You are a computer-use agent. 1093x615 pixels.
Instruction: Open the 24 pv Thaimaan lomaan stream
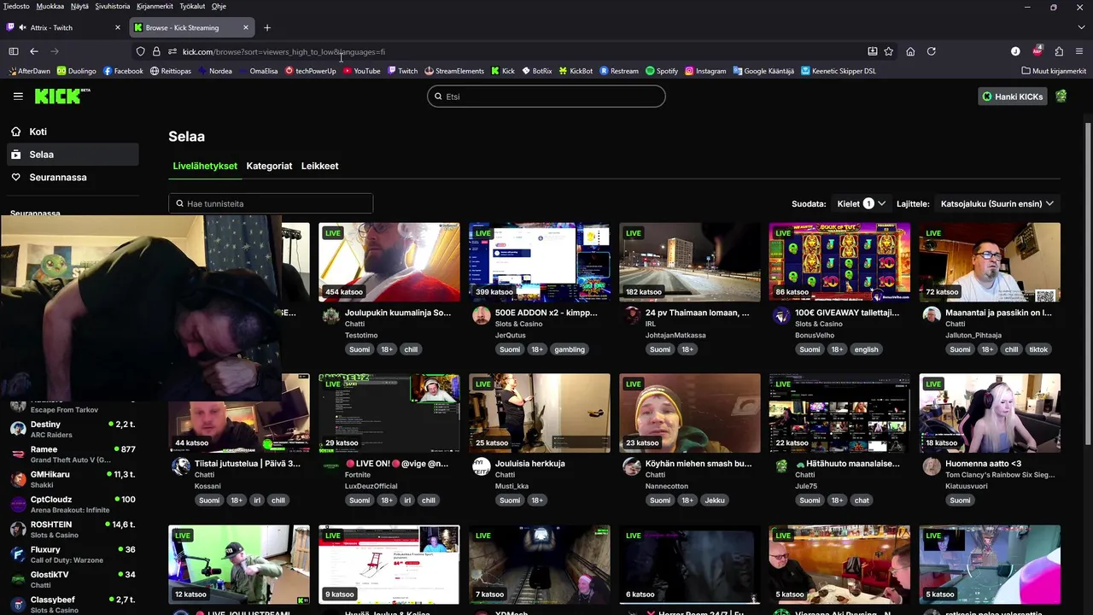coord(690,262)
